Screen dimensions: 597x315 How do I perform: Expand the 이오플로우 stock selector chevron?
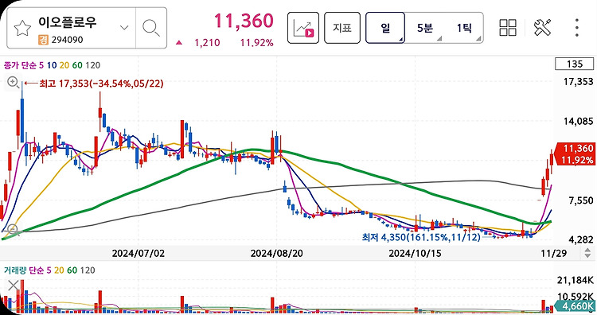[x=124, y=28]
